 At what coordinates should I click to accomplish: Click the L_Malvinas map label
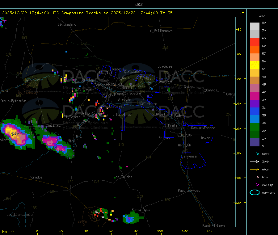(122, 115)
